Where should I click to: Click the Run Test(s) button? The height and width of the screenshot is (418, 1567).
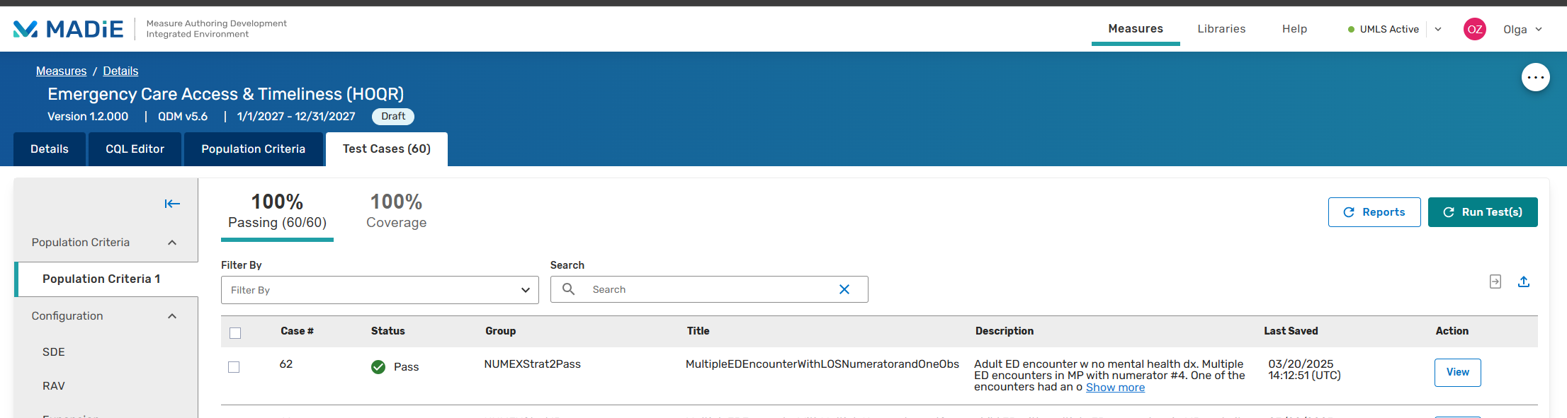pos(1482,212)
